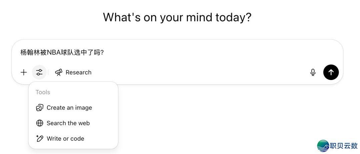Click the telescope Research icon

click(59, 72)
